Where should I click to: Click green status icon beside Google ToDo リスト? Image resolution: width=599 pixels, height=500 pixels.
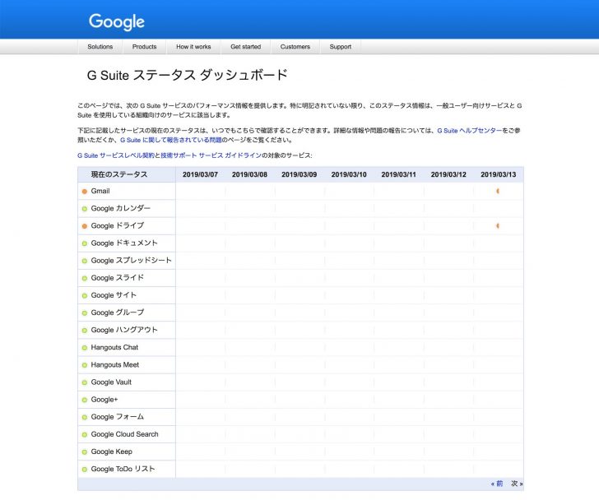[x=85, y=470]
